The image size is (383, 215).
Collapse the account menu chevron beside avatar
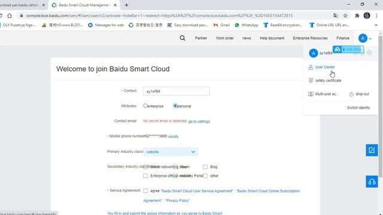point(370,38)
